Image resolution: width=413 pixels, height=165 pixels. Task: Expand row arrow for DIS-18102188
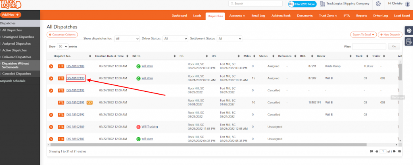pyautogui.click(x=51, y=66)
